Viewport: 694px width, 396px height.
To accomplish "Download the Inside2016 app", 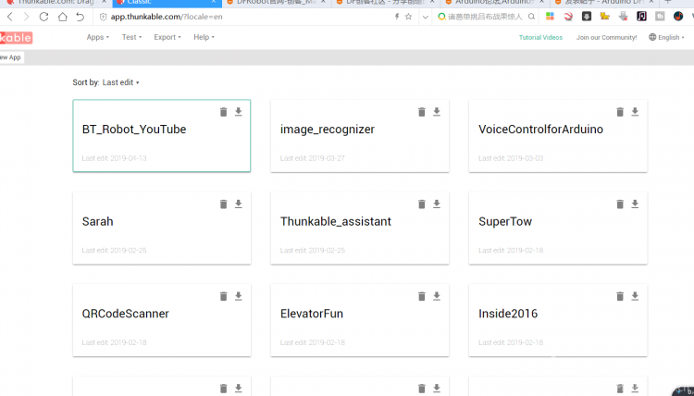I will point(635,296).
